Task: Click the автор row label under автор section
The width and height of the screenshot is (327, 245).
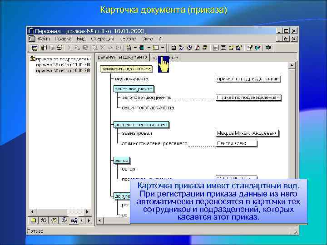Action: tap(128, 169)
